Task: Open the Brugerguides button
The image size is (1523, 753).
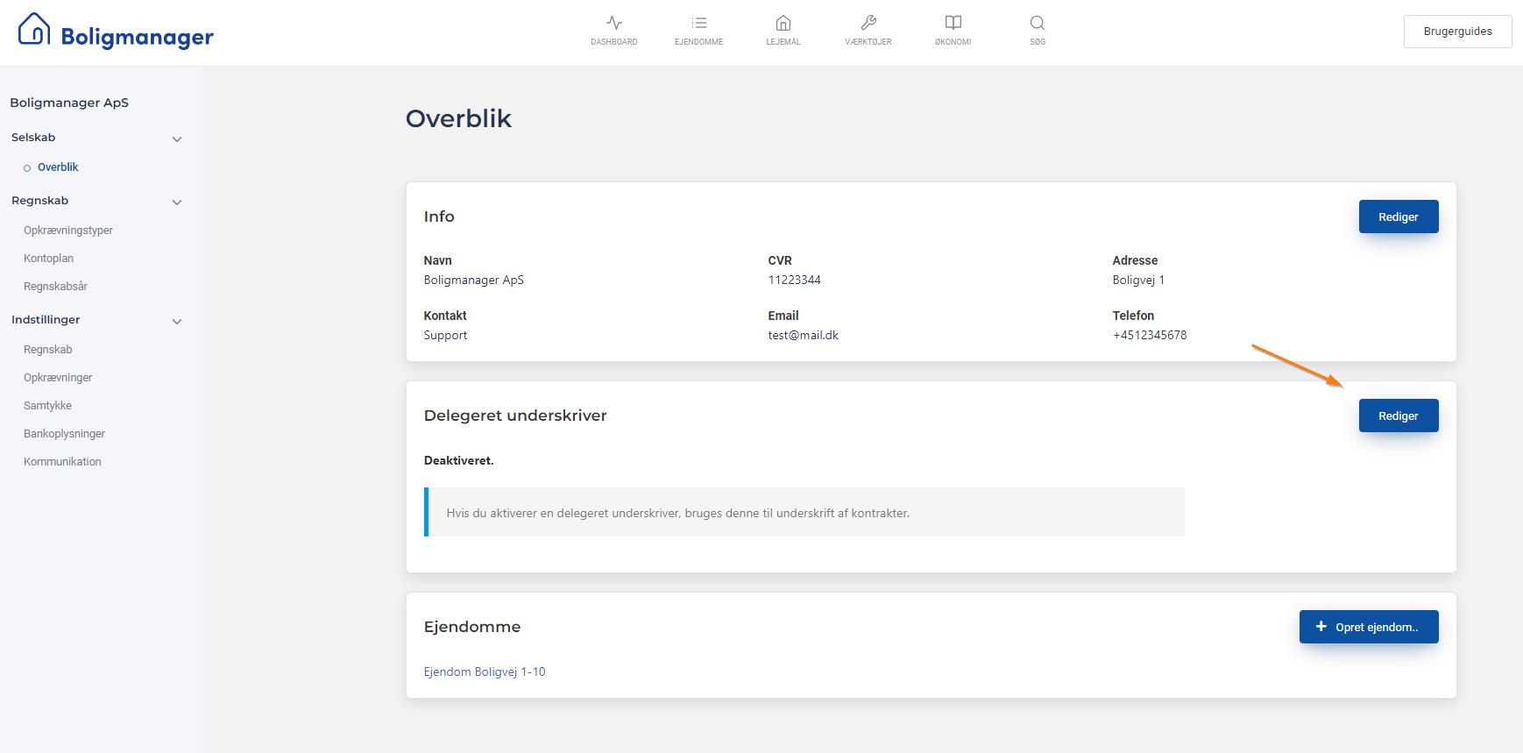Action: click(x=1456, y=32)
